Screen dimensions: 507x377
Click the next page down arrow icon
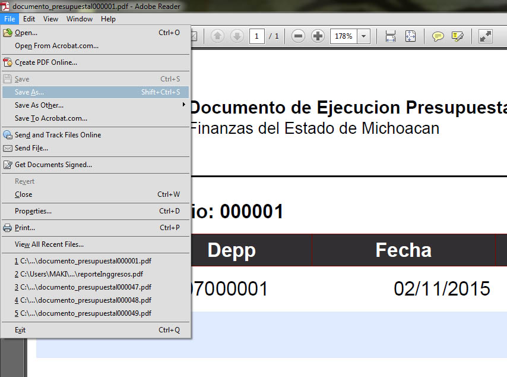[x=237, y=36]
